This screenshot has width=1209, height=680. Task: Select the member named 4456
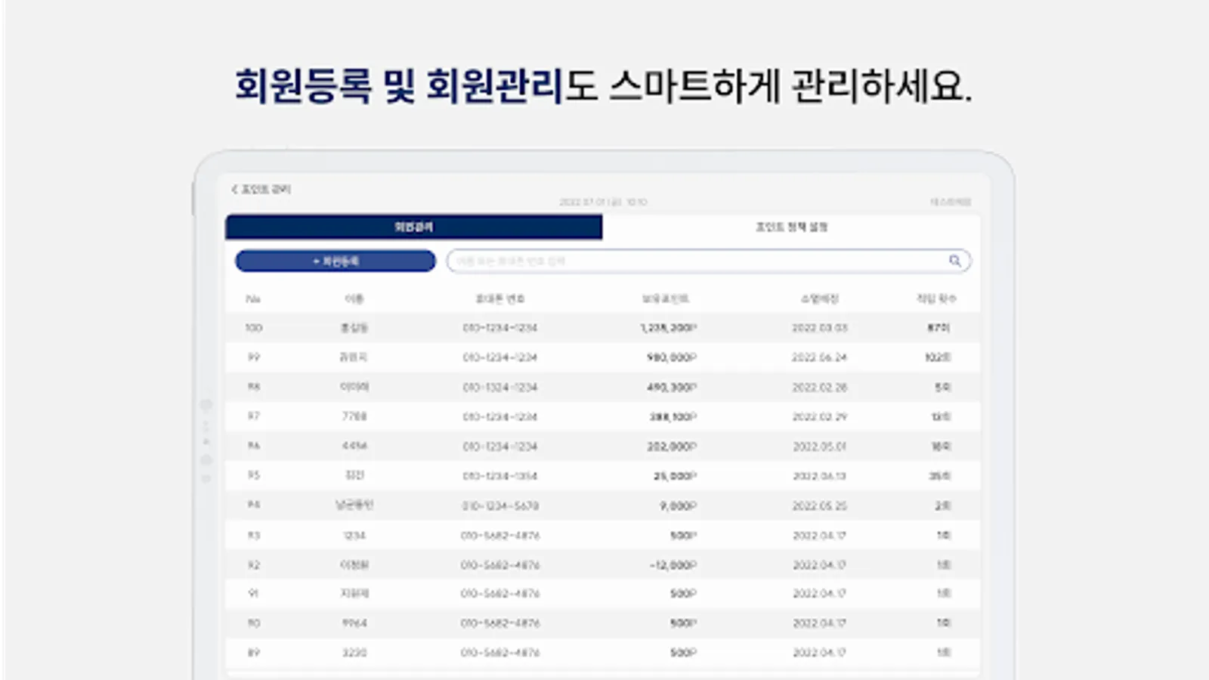[x=354, y=446]
